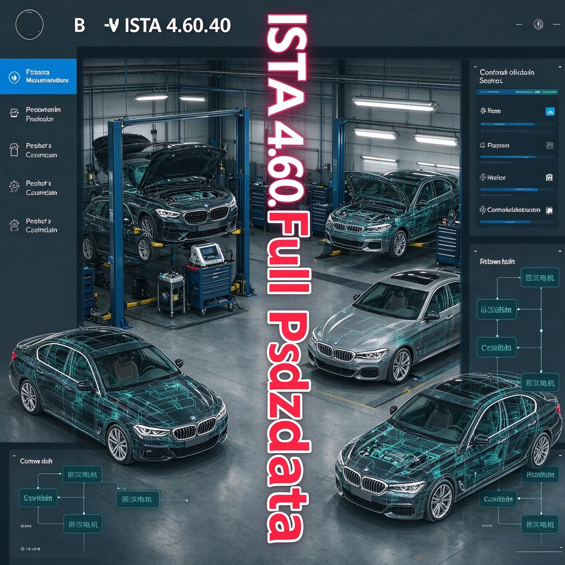
Task: Click the 'Fistawa hoiin' panel heading
Action: point(497,262)
